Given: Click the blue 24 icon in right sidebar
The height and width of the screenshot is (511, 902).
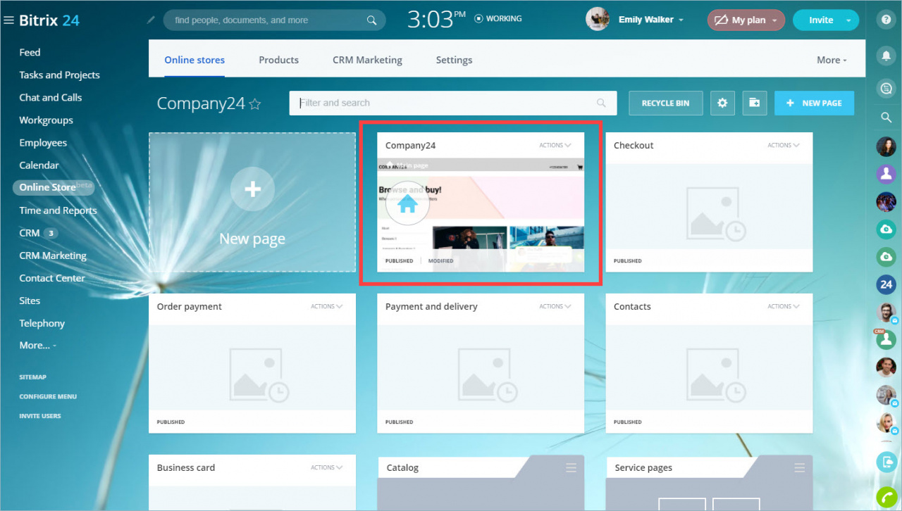Looking at the screenshot, I should pos(886,284).
